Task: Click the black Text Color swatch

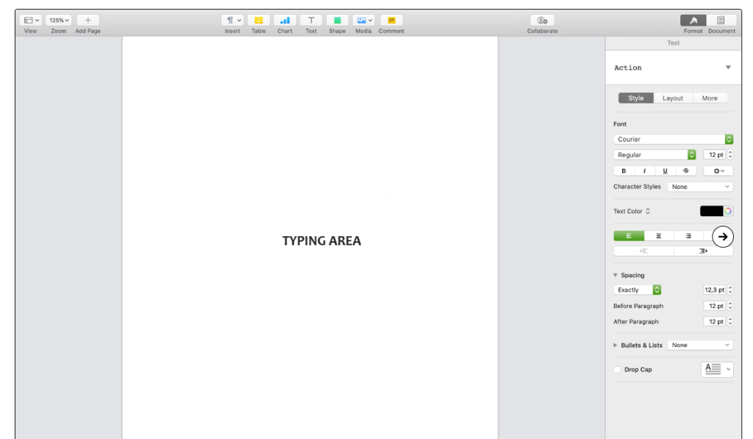Action: pyautogui.click(x=711, y=211)
